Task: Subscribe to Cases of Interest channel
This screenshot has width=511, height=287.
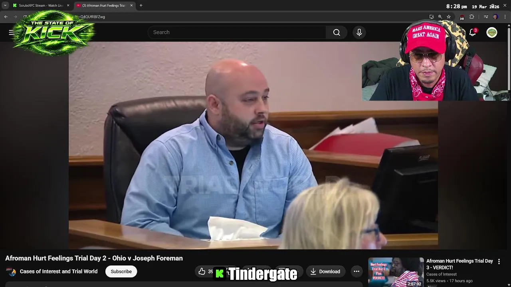Action: coord(121,271)
